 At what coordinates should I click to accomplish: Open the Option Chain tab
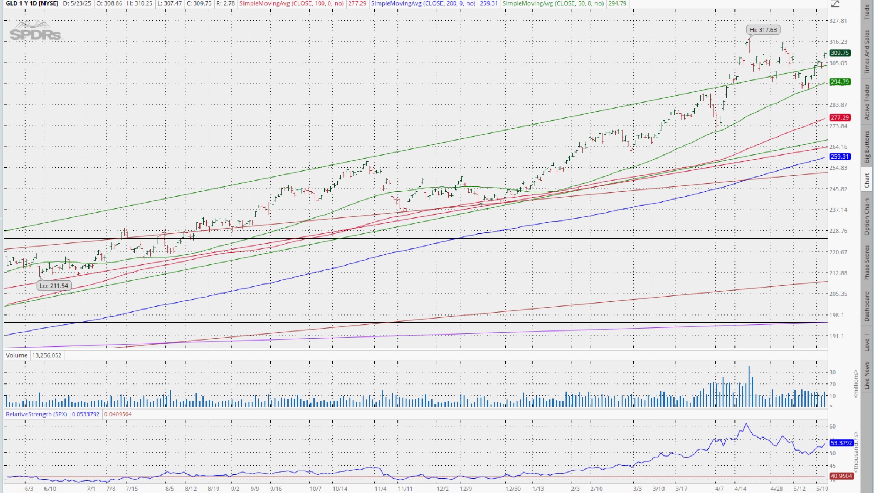coord(866,216)
